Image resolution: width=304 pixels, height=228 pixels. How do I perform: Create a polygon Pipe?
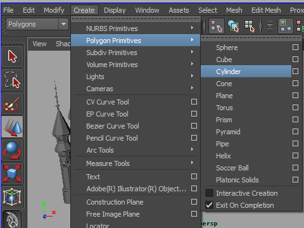pos(246,144)
